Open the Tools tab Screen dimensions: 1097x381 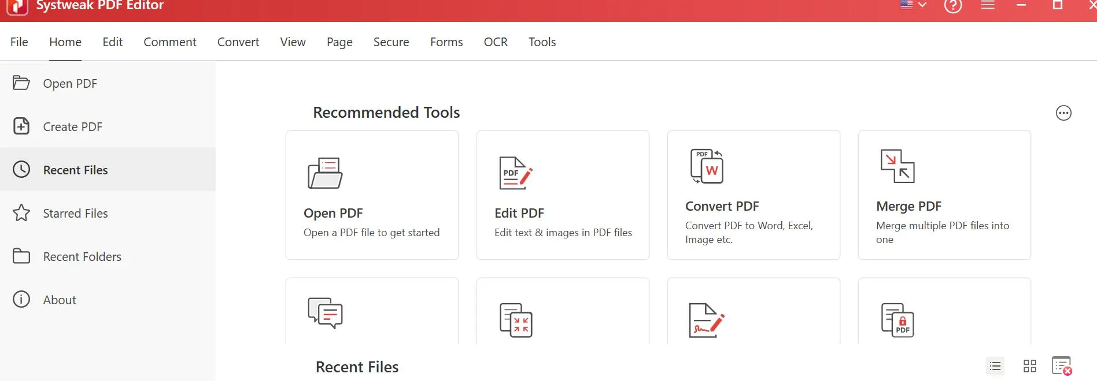pos(542,42)
